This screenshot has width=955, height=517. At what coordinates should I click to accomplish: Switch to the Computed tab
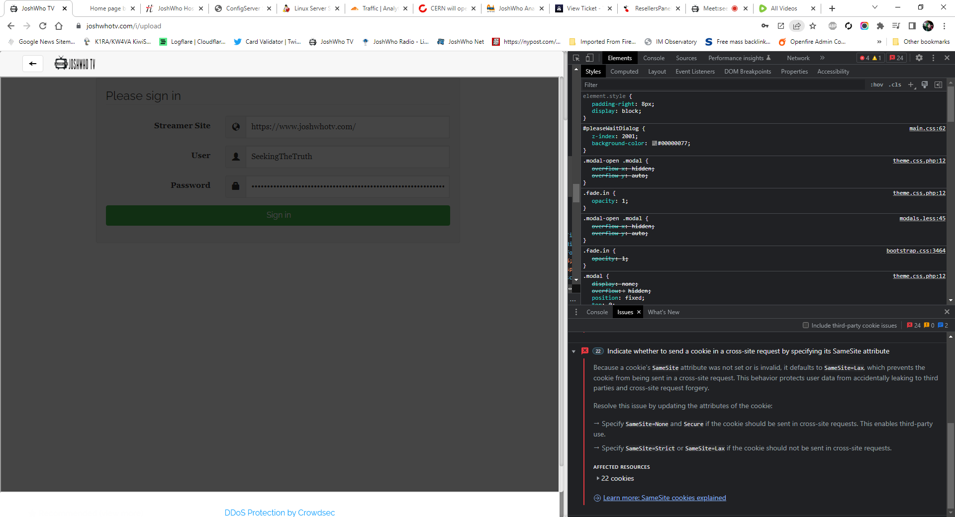coord(624,71)
